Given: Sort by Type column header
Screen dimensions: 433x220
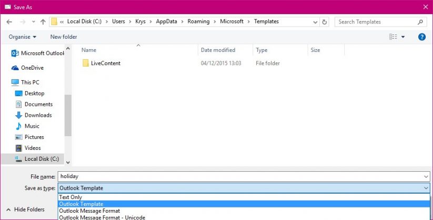Looking at the screenshot, I should [x=261, y=50].
